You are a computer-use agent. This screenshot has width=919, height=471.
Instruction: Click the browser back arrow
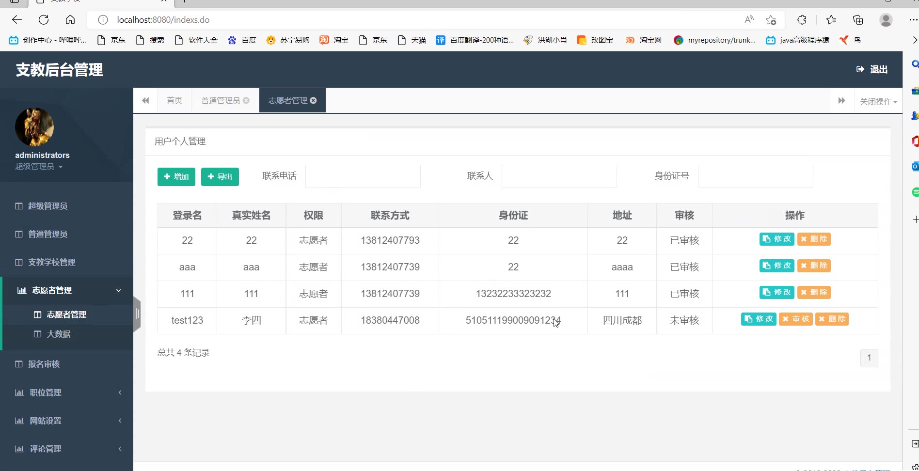tap(17, 20)
